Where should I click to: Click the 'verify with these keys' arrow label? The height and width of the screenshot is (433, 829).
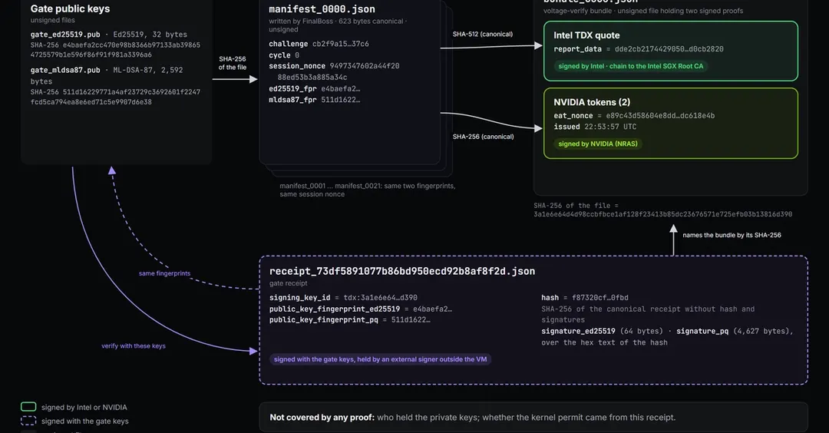[x=134, y=345]
